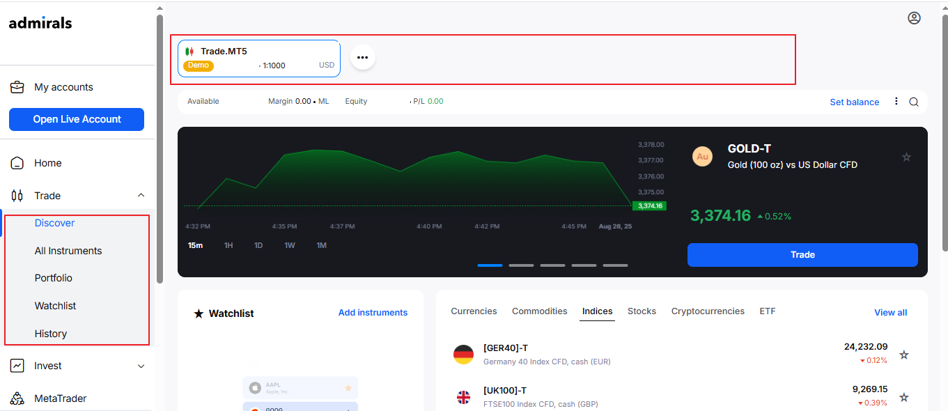
Task: Click the fifth carousel indicator dash
Action: [x=615, y=265]
